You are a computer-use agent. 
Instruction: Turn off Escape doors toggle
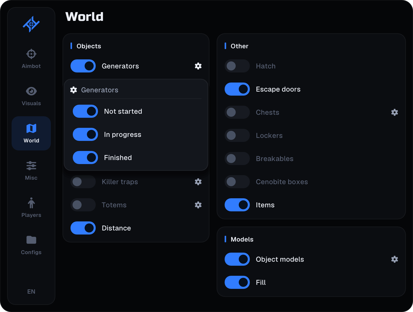point(237,89)
